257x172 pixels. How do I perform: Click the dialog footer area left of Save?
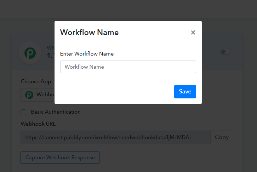[113, 92]
